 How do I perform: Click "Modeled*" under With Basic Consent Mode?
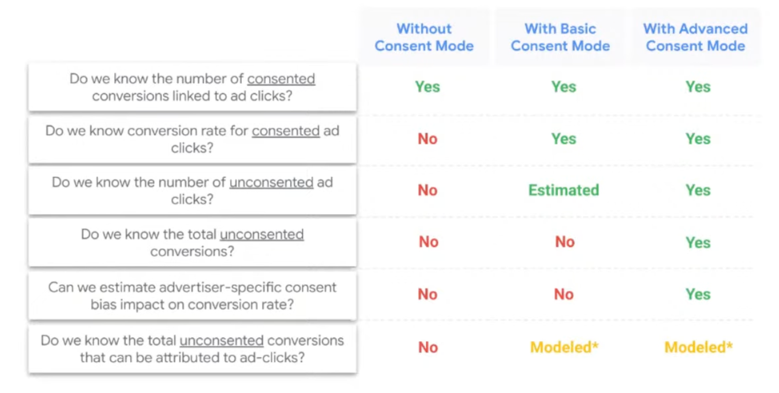pyautogui.click(x=564, y=347)
